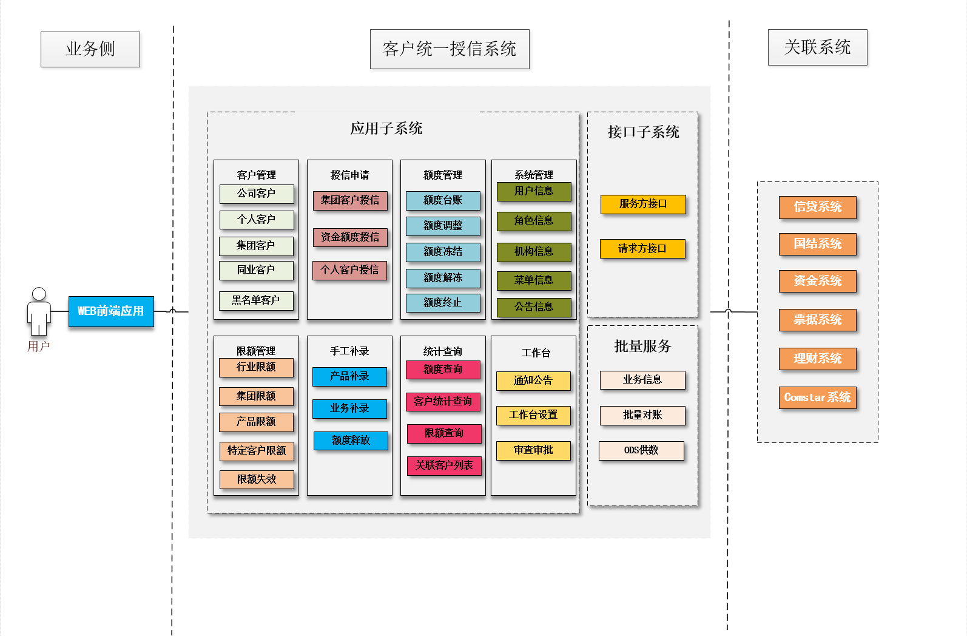Select the 限额失效 block

pos(257,479)
